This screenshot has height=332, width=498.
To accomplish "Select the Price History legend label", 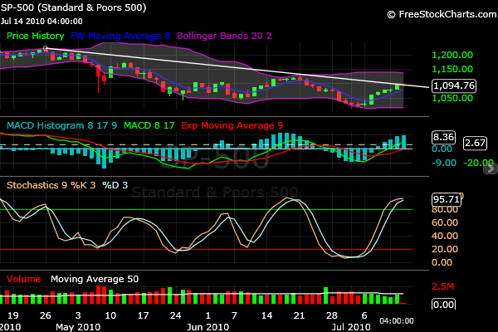I will (x=35, y=36).
